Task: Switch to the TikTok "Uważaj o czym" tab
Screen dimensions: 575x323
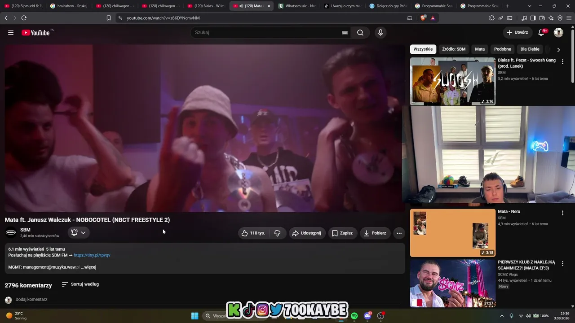Action: 343,6
